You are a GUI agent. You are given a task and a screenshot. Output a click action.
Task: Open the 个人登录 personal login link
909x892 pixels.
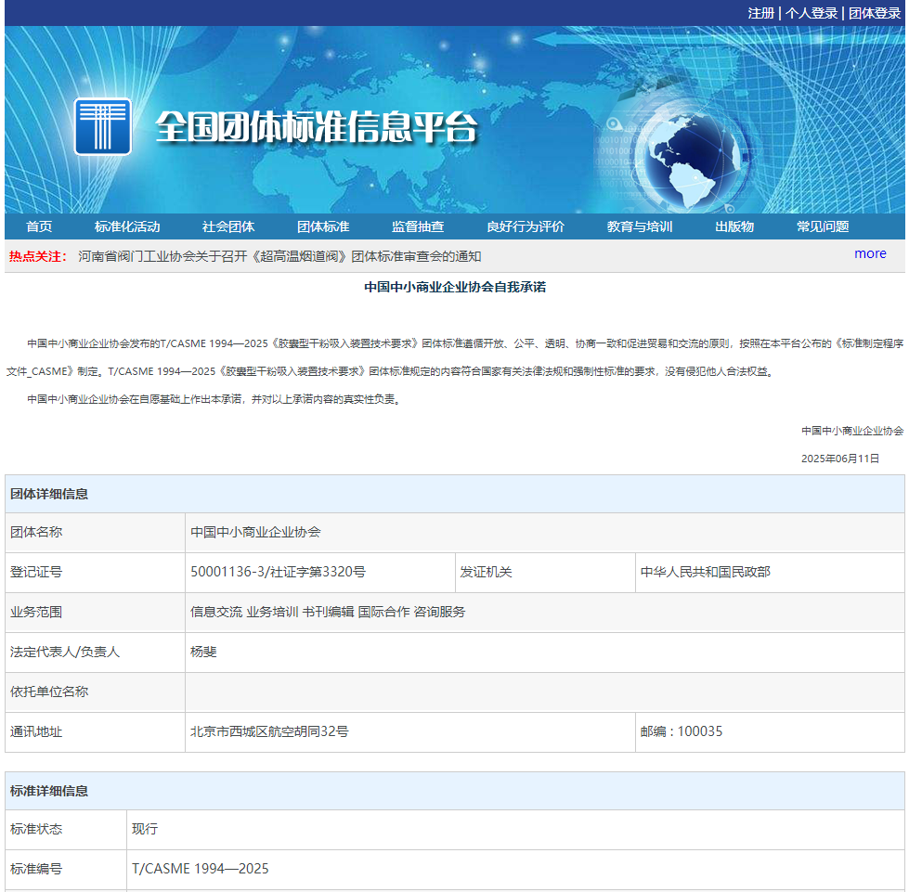(812, 13)
